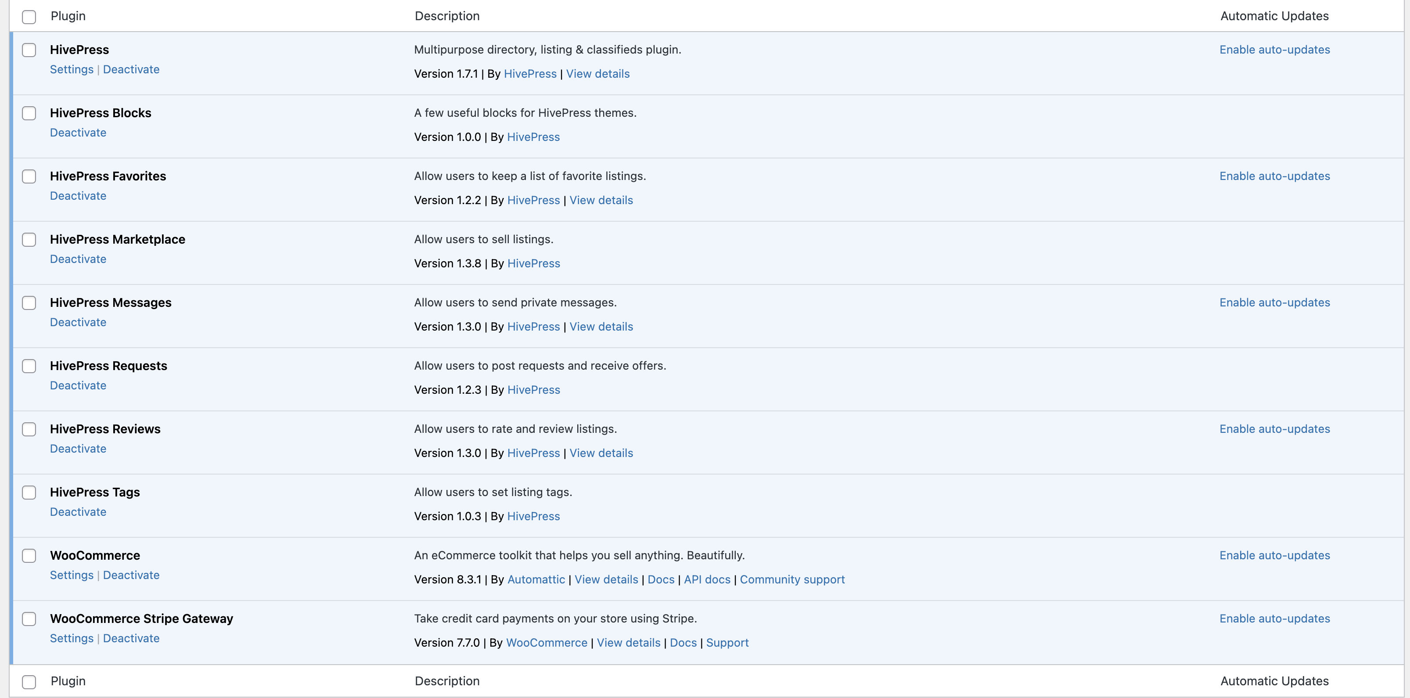Enable auto-updates for HivePress Favorites
This screenshot has height=698, width=1410.
(x=1275, y=176)
